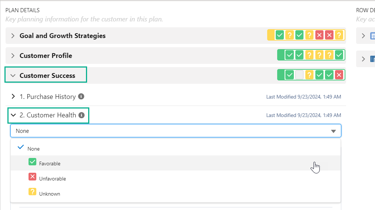Click the info icon next to Customer Health
Image resolution: width=375 pixels, height=210 pixels.
click(82, 115)
